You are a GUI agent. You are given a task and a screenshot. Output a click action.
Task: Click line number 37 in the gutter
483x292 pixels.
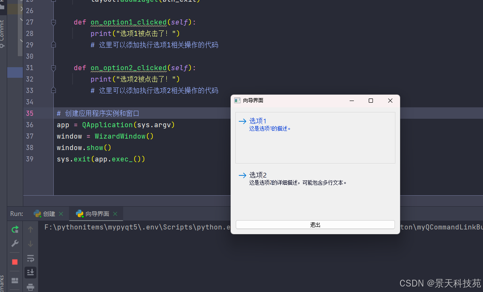30,136
